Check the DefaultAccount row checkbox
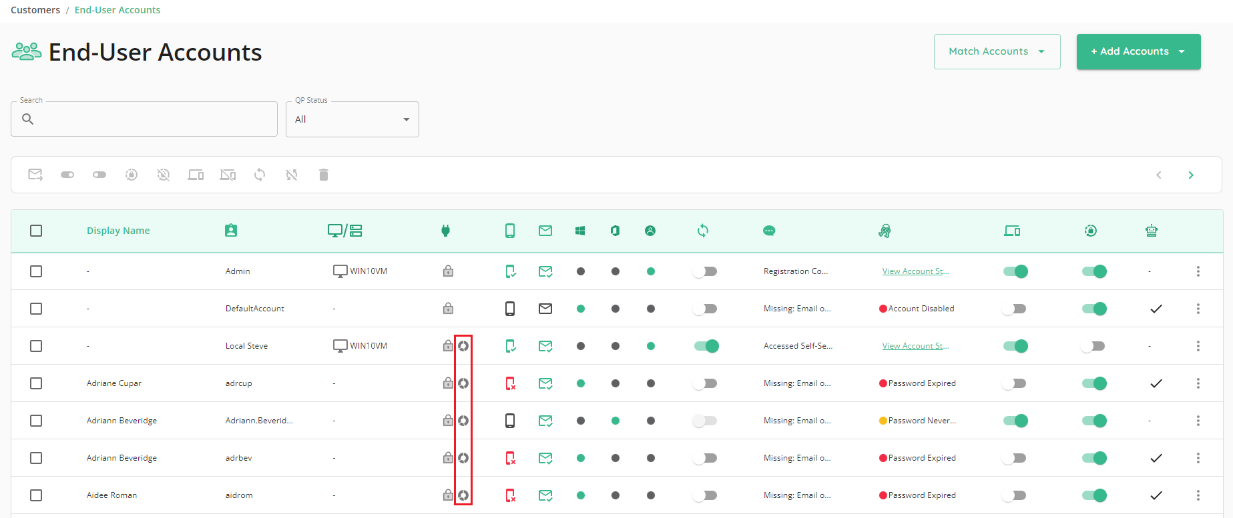The image size is (1233, 518). [x=36, y=309]
